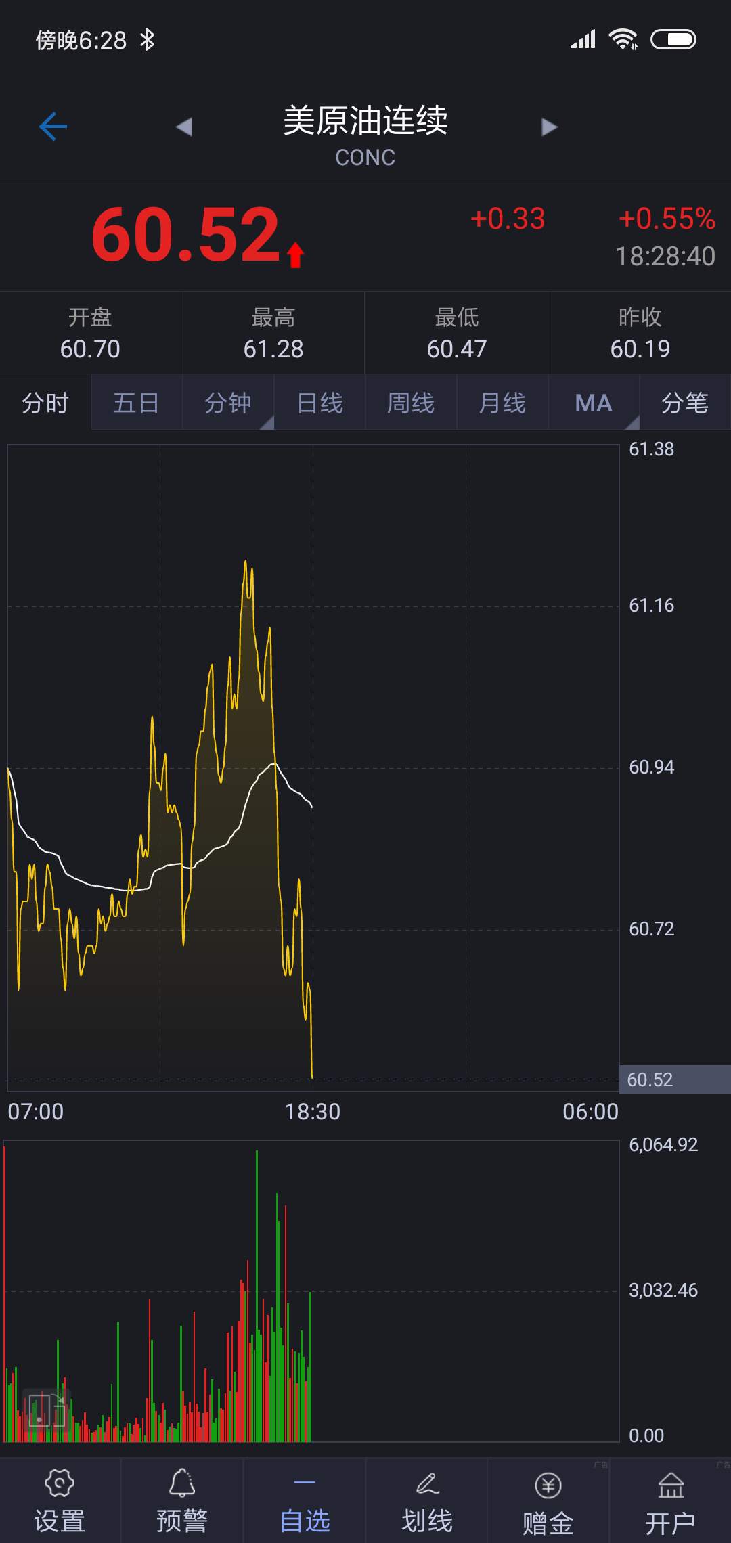The height and width of the screenshot is (1543, 731).
Task: Go to next instrument with right triangle
Action: (x=550, y=127)
